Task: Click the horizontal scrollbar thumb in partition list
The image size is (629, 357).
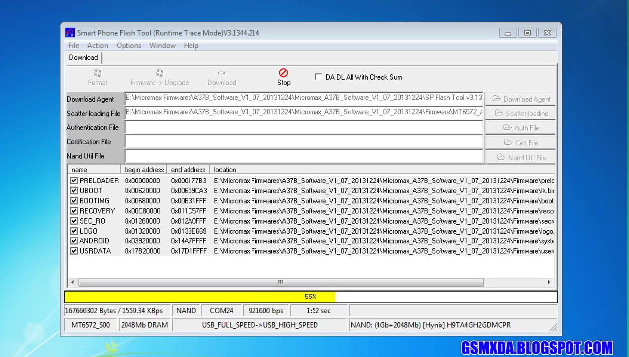Action: tap(281, 282)
